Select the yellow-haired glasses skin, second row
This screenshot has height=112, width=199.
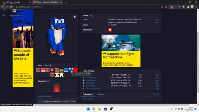pos(62,75)
